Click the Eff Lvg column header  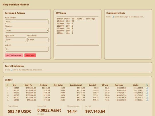[105, 85]
